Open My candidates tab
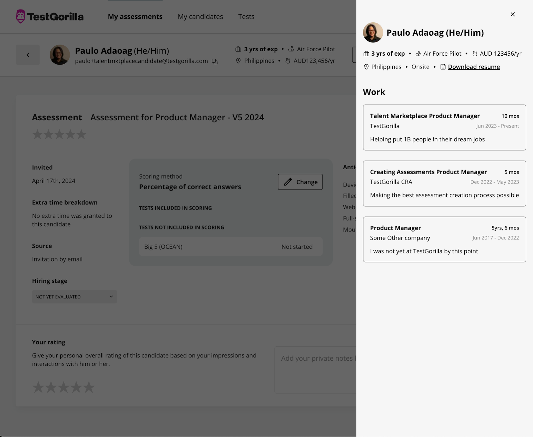The height and width of the screenshot is (437, 533). click(x=200, y=17)
